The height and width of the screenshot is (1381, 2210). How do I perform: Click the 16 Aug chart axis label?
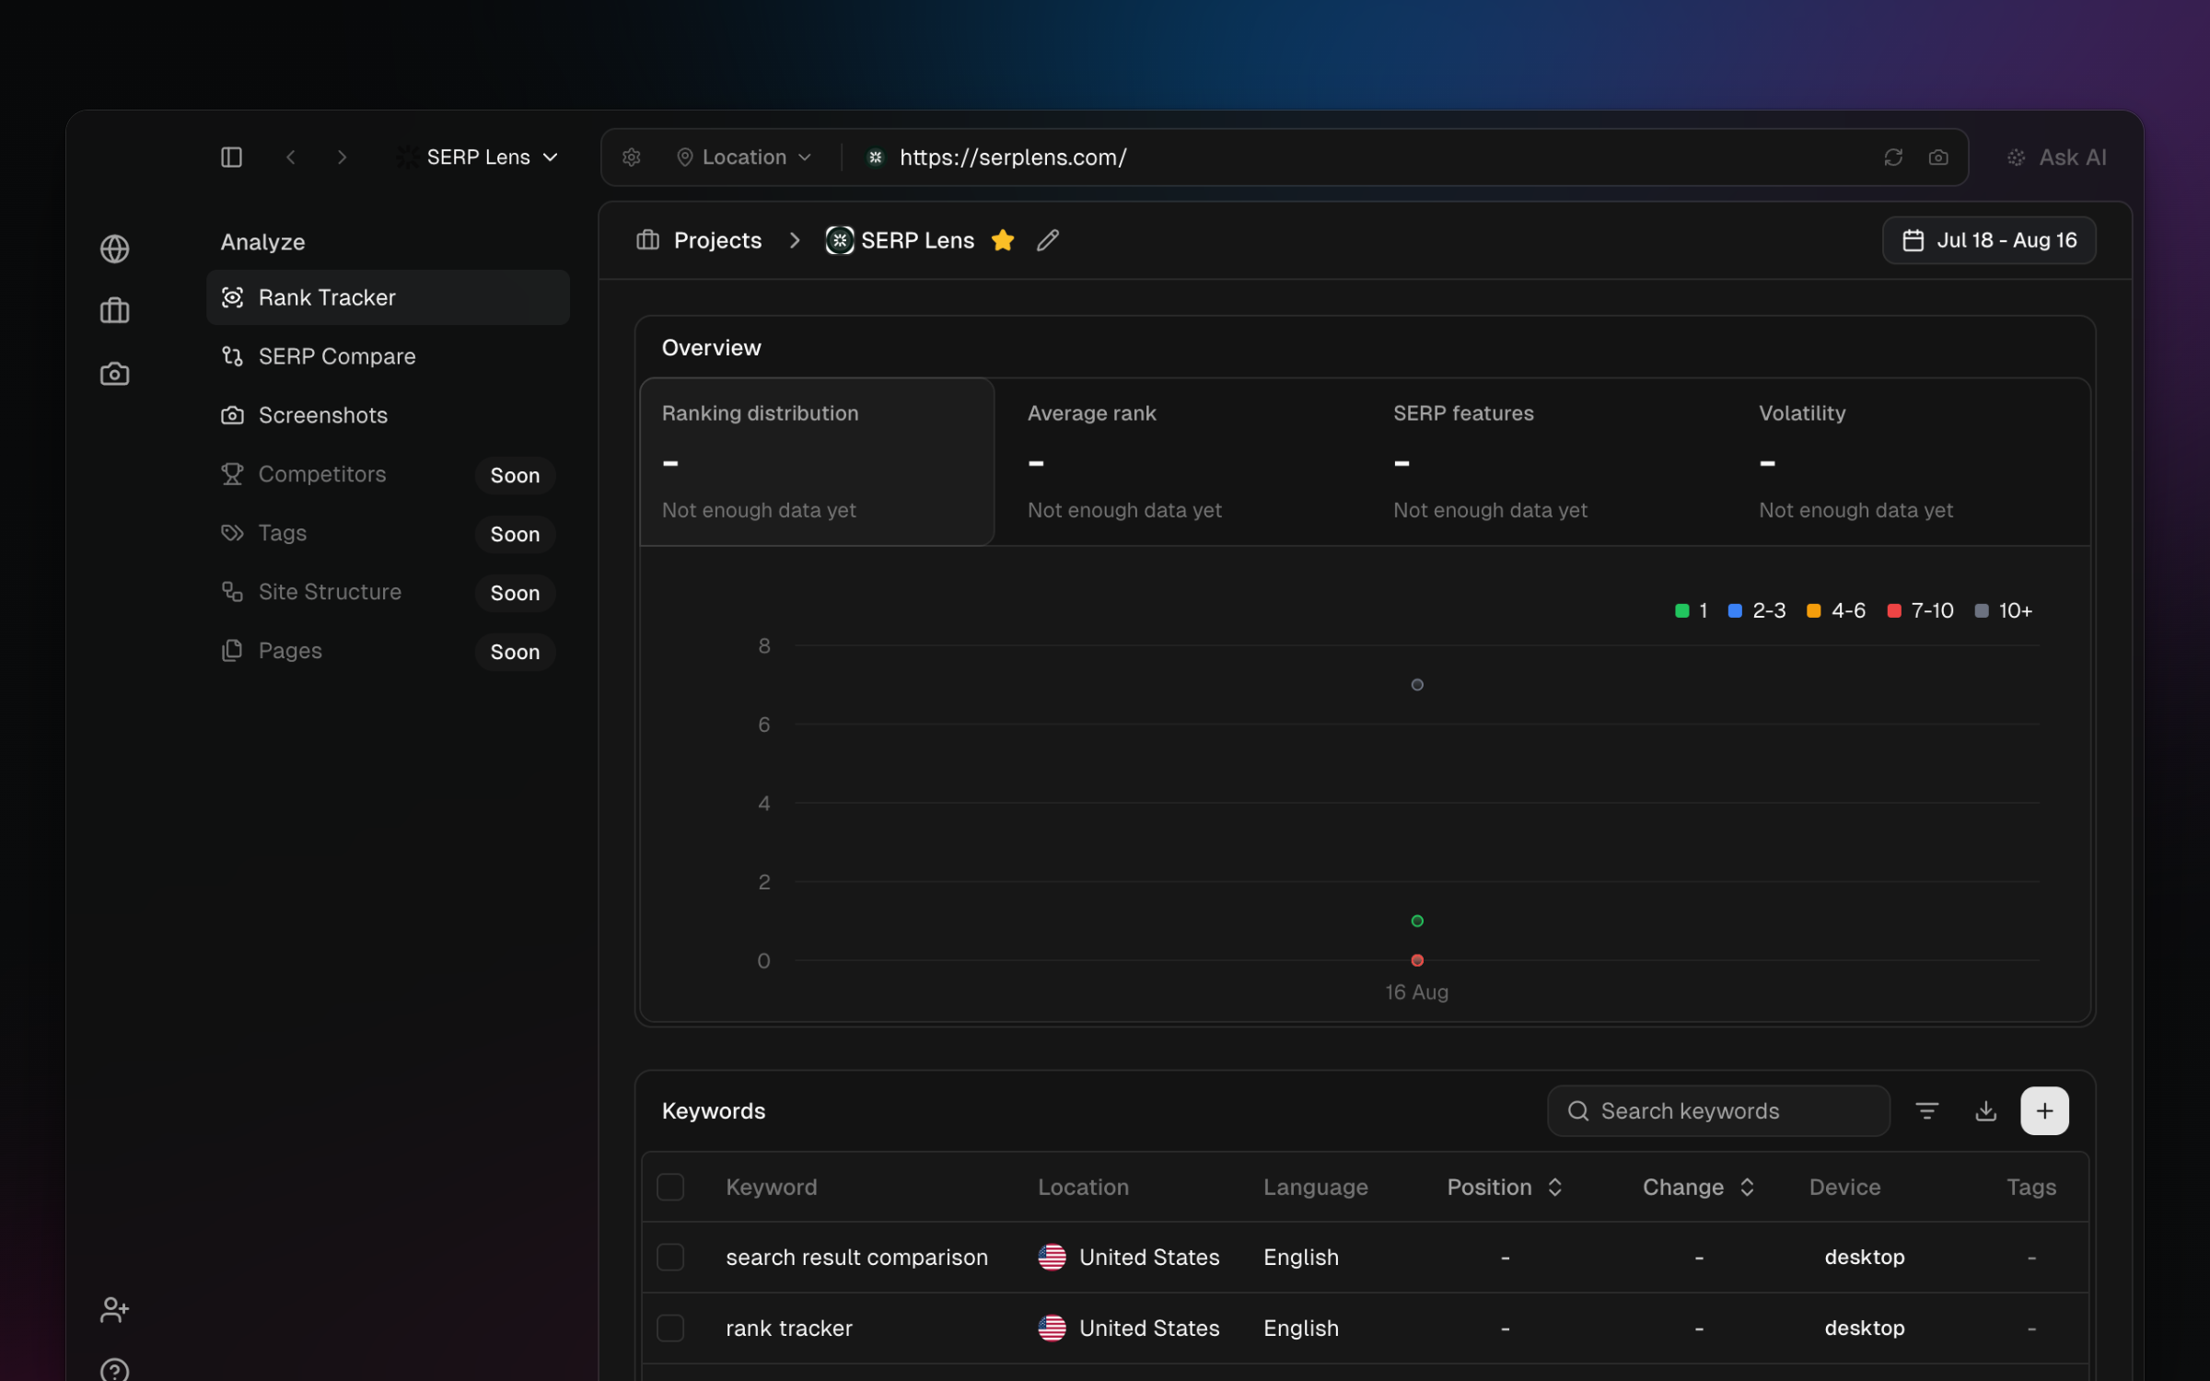[1416, 992]
